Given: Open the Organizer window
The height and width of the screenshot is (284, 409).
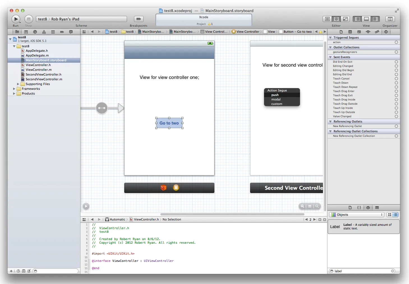Looking at the screenshot, I should (x=390, y=19).
